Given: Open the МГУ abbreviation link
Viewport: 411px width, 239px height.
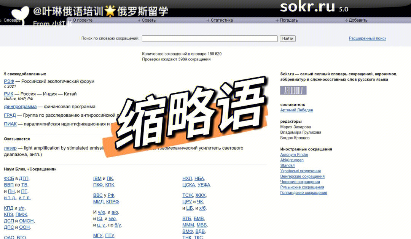Looking at the screenshot, I should tap(98, 236).
